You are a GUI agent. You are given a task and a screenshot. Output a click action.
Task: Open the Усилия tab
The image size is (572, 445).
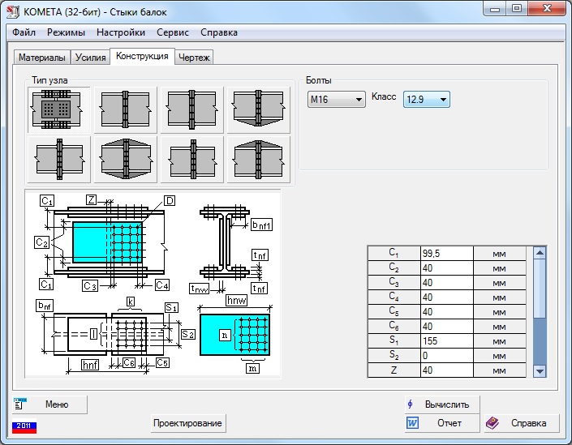(90, 58)
